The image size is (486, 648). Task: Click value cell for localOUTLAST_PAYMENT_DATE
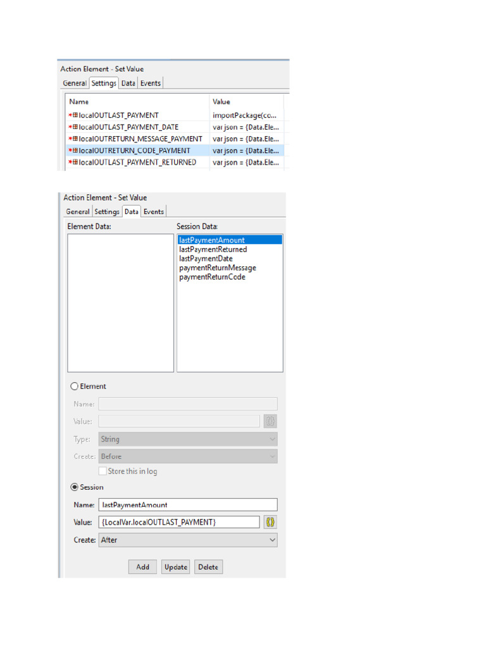tap(247, 127)
